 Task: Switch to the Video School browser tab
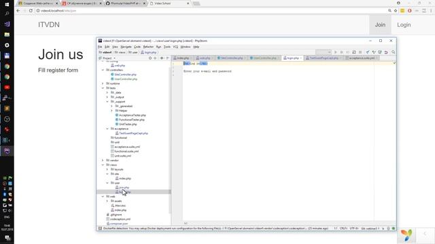tap(169, 3)
